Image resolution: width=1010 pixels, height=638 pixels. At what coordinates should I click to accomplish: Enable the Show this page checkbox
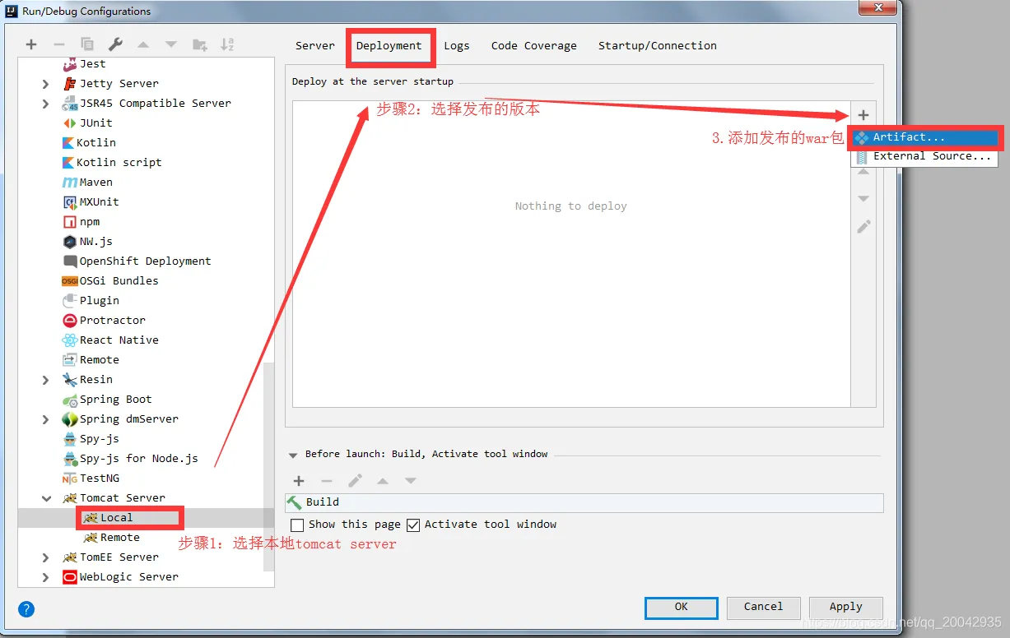tap(298, 525)
